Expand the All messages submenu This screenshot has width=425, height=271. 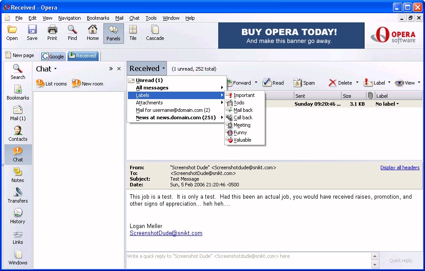tap(177, 88)
